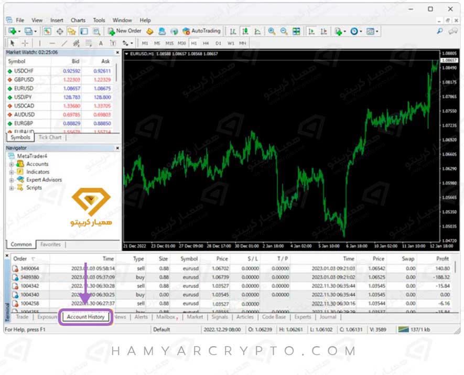Expand the Accounts node in Navigator

[x=11, y=164]
